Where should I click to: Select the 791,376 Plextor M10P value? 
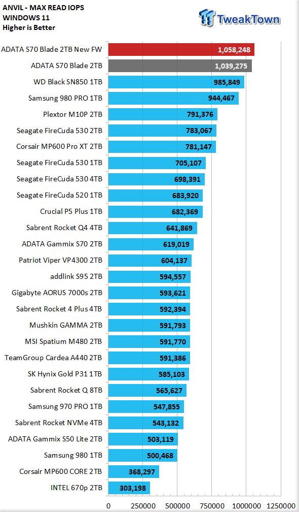(200, 115)
